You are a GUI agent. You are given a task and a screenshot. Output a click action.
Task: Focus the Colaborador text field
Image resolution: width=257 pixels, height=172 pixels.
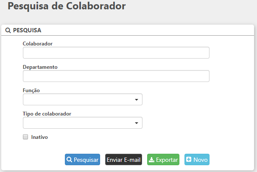click(x=116, y=53)
